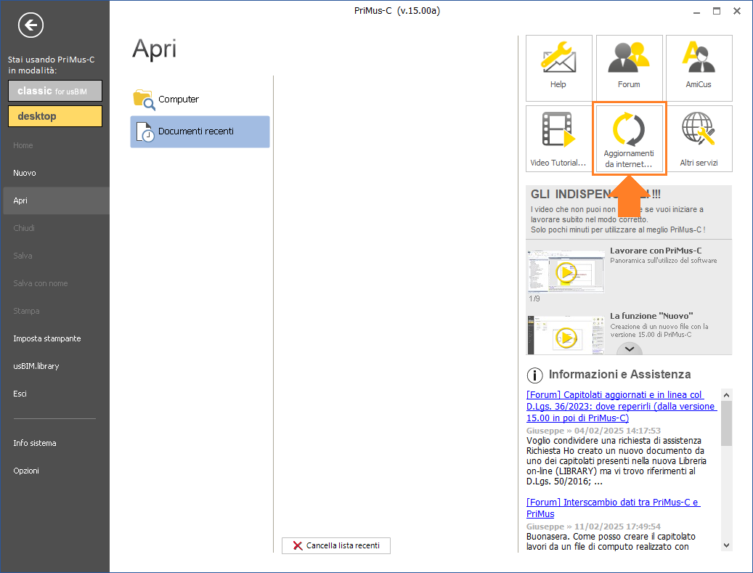
Task: Open Imposta stampante menu item
Action: click(x=46, y=338)
